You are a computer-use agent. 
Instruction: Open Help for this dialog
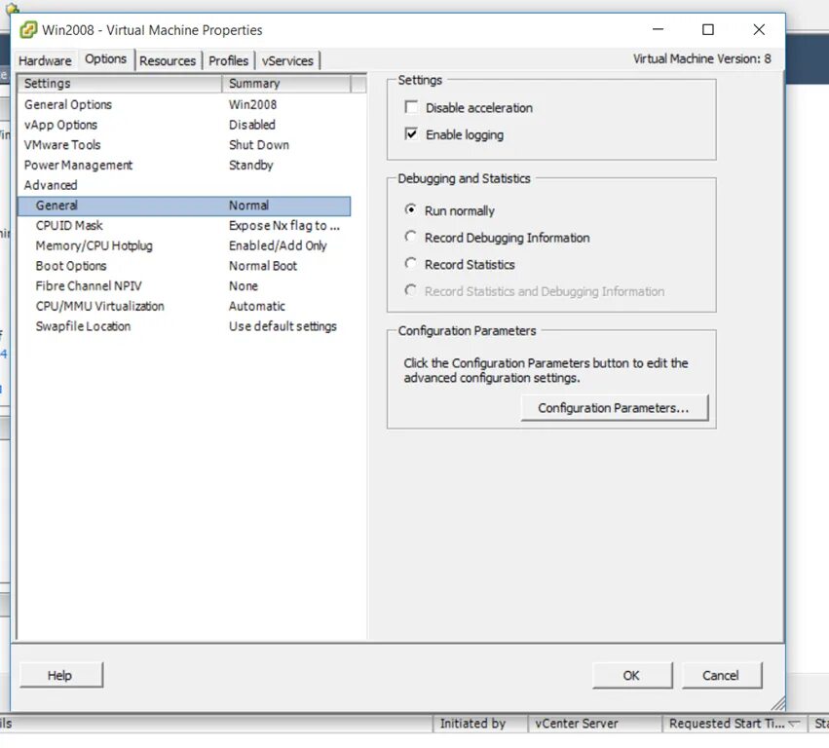pyautogui.click(x=60, y=675)
